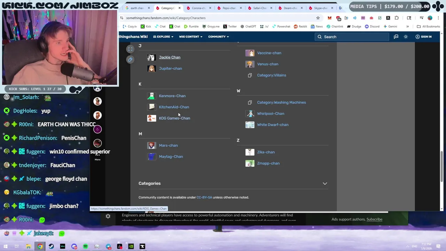Open the Explore dropdown menu

(x=163, y=37)
